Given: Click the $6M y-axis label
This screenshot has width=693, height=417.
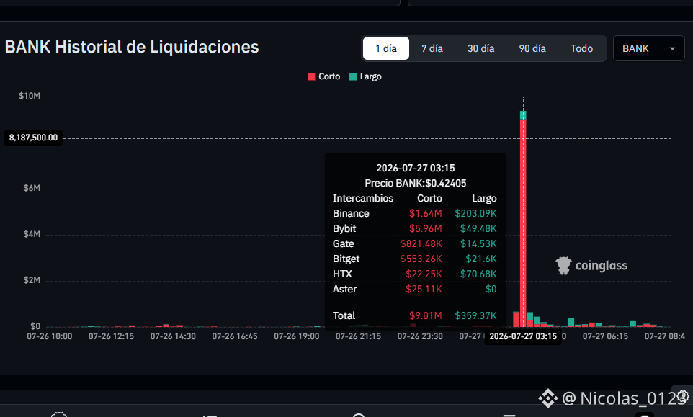Looking at the screenshot, I should point(32,188).
